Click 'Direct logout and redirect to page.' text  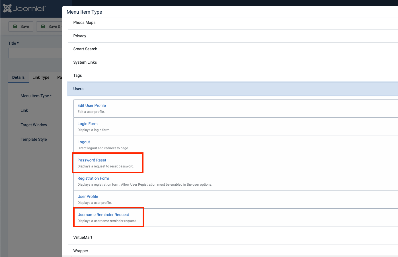coord(103,148)
